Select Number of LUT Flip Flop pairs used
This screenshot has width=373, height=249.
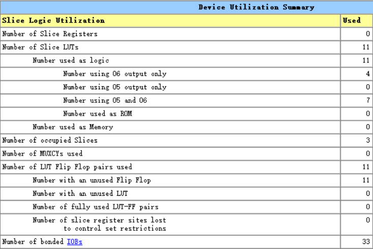pos(186,167)
